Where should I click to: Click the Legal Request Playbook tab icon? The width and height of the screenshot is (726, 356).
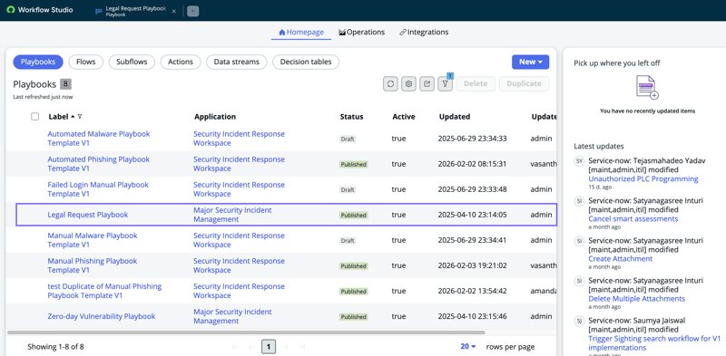tap(99, 11)
